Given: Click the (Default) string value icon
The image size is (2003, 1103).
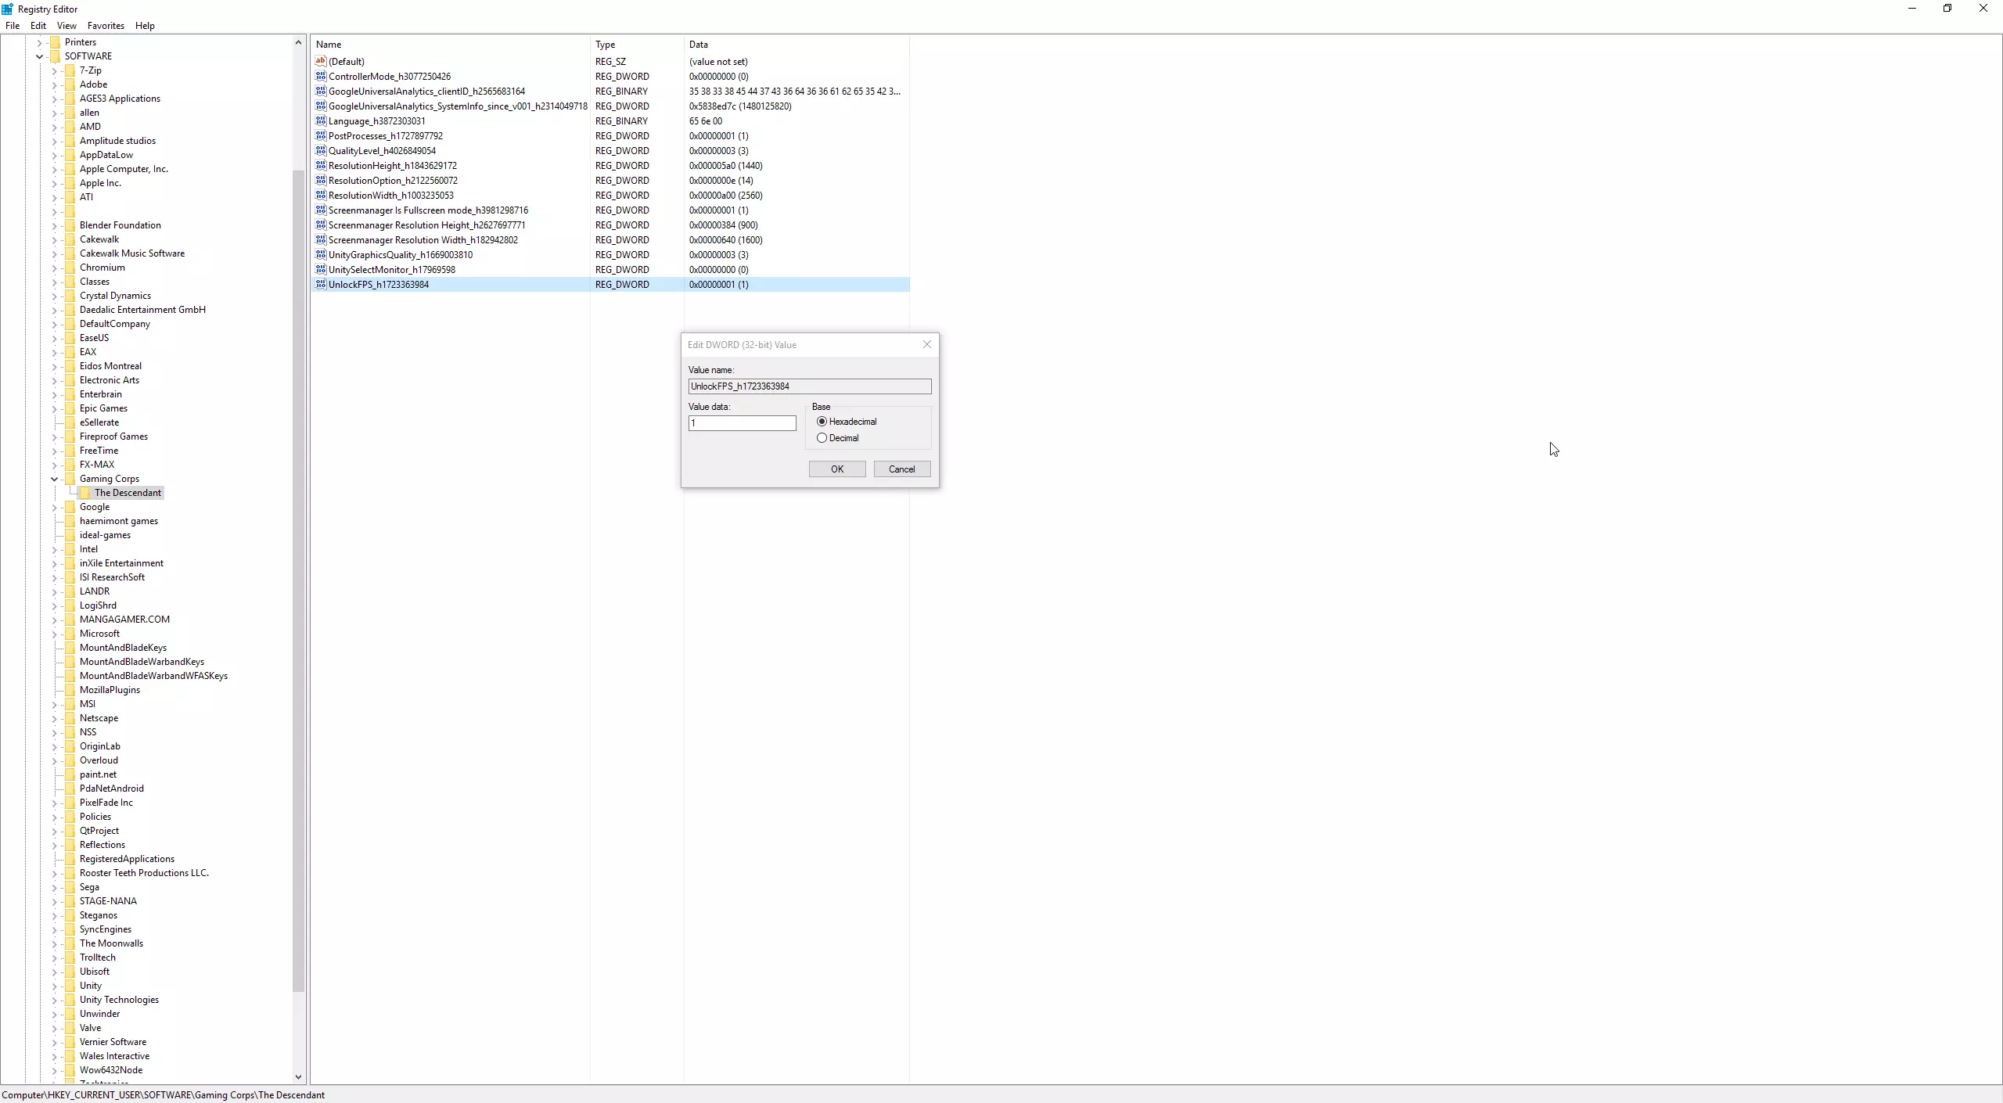Looking at the screenshot, I should click(320, 61).
